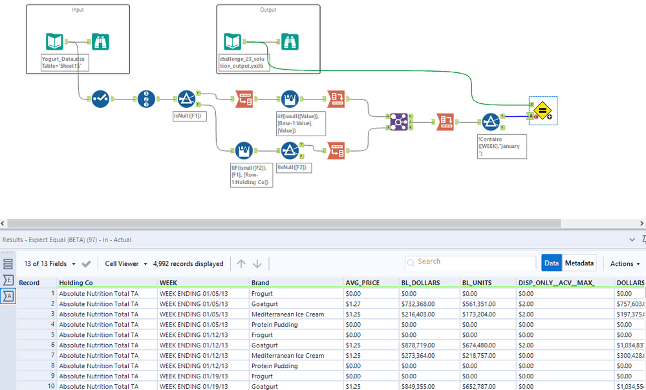The image size is (646, 390).
Task: Select the IsNull([F1]) Filter tool
Action: 186,99
